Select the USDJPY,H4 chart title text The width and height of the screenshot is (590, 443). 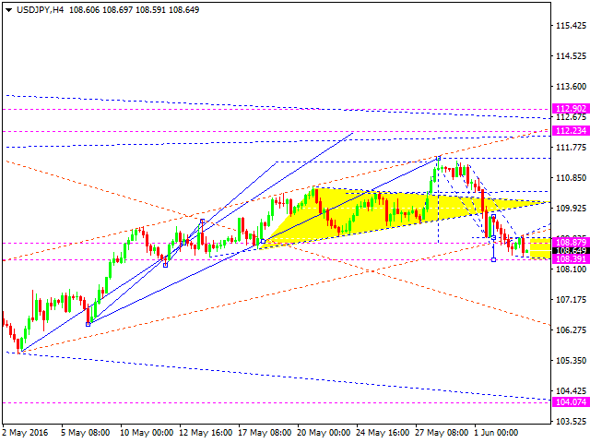pos(41,10)
